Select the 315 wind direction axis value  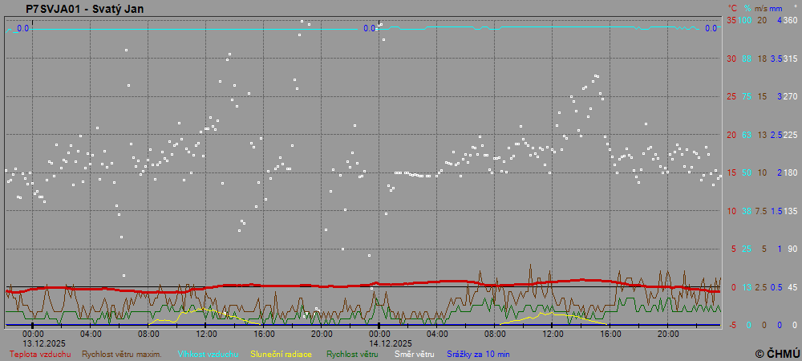[x=790, y=59]
